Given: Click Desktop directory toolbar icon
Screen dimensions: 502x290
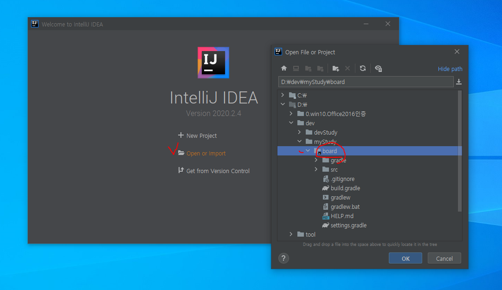Looking at the screenshot, I should (296, 68).
